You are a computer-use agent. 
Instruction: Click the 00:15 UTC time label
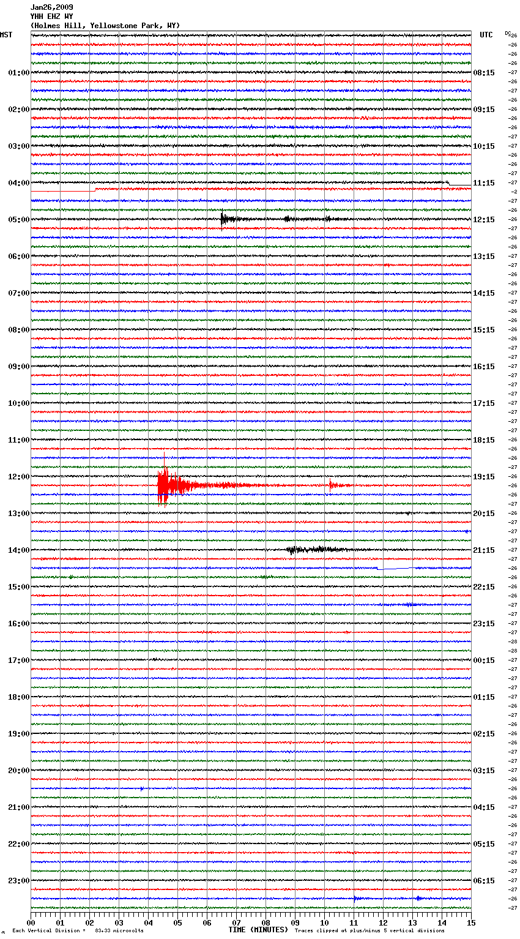click(484, 660)
